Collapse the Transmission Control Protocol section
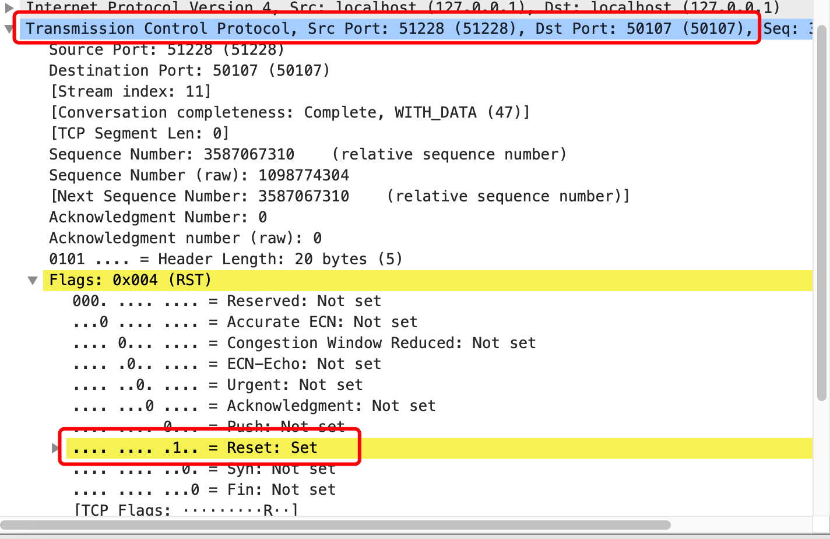Screen dimensions: 830x539 click(x=9, y=29)
